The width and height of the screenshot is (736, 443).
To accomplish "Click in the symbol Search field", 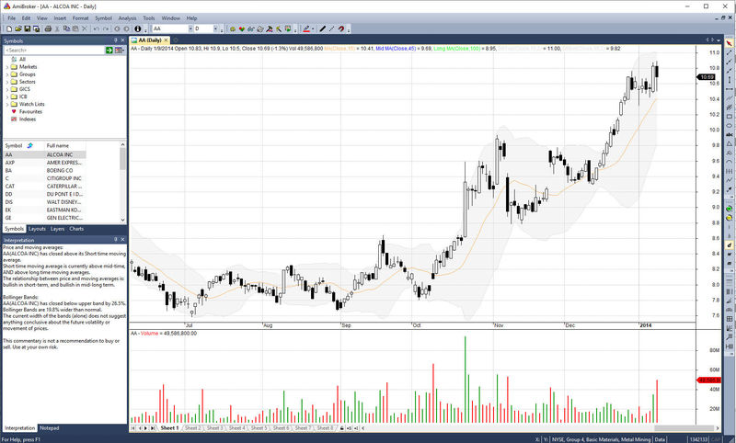I will (54, 51).
